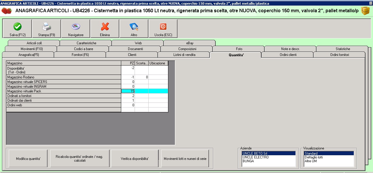Open the Altro magnifier book icon
Image resolution: width=373 pixels, height=173 pixels.
(134, 27)
